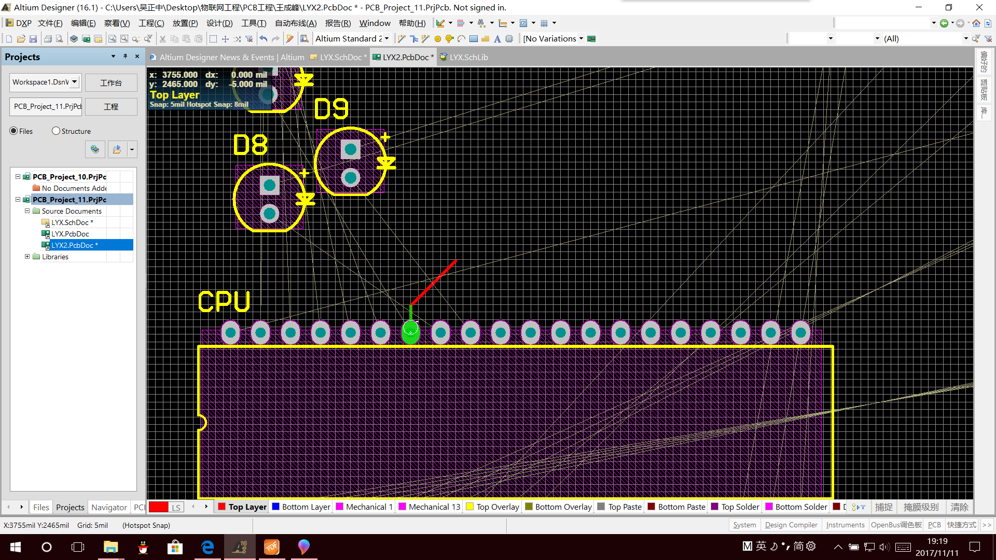Open the 设计(D) menu
996x560 pixels.
tap(219, 23)
